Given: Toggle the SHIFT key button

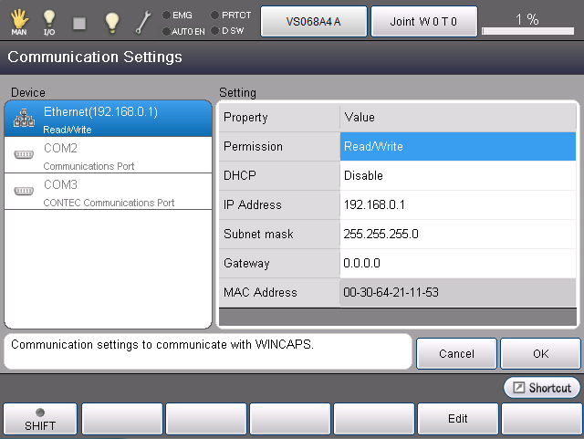Looking at the screenshot, I should (x=40, y=419).
